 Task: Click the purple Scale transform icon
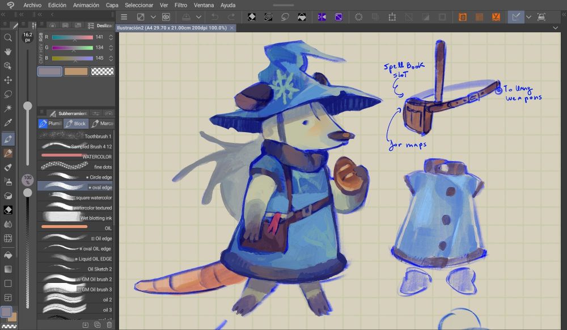tap(338, 17)
